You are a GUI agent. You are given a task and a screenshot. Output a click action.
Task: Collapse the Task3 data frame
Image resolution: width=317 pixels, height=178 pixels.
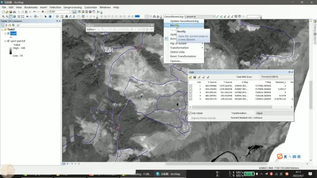[x=2, y=29]
